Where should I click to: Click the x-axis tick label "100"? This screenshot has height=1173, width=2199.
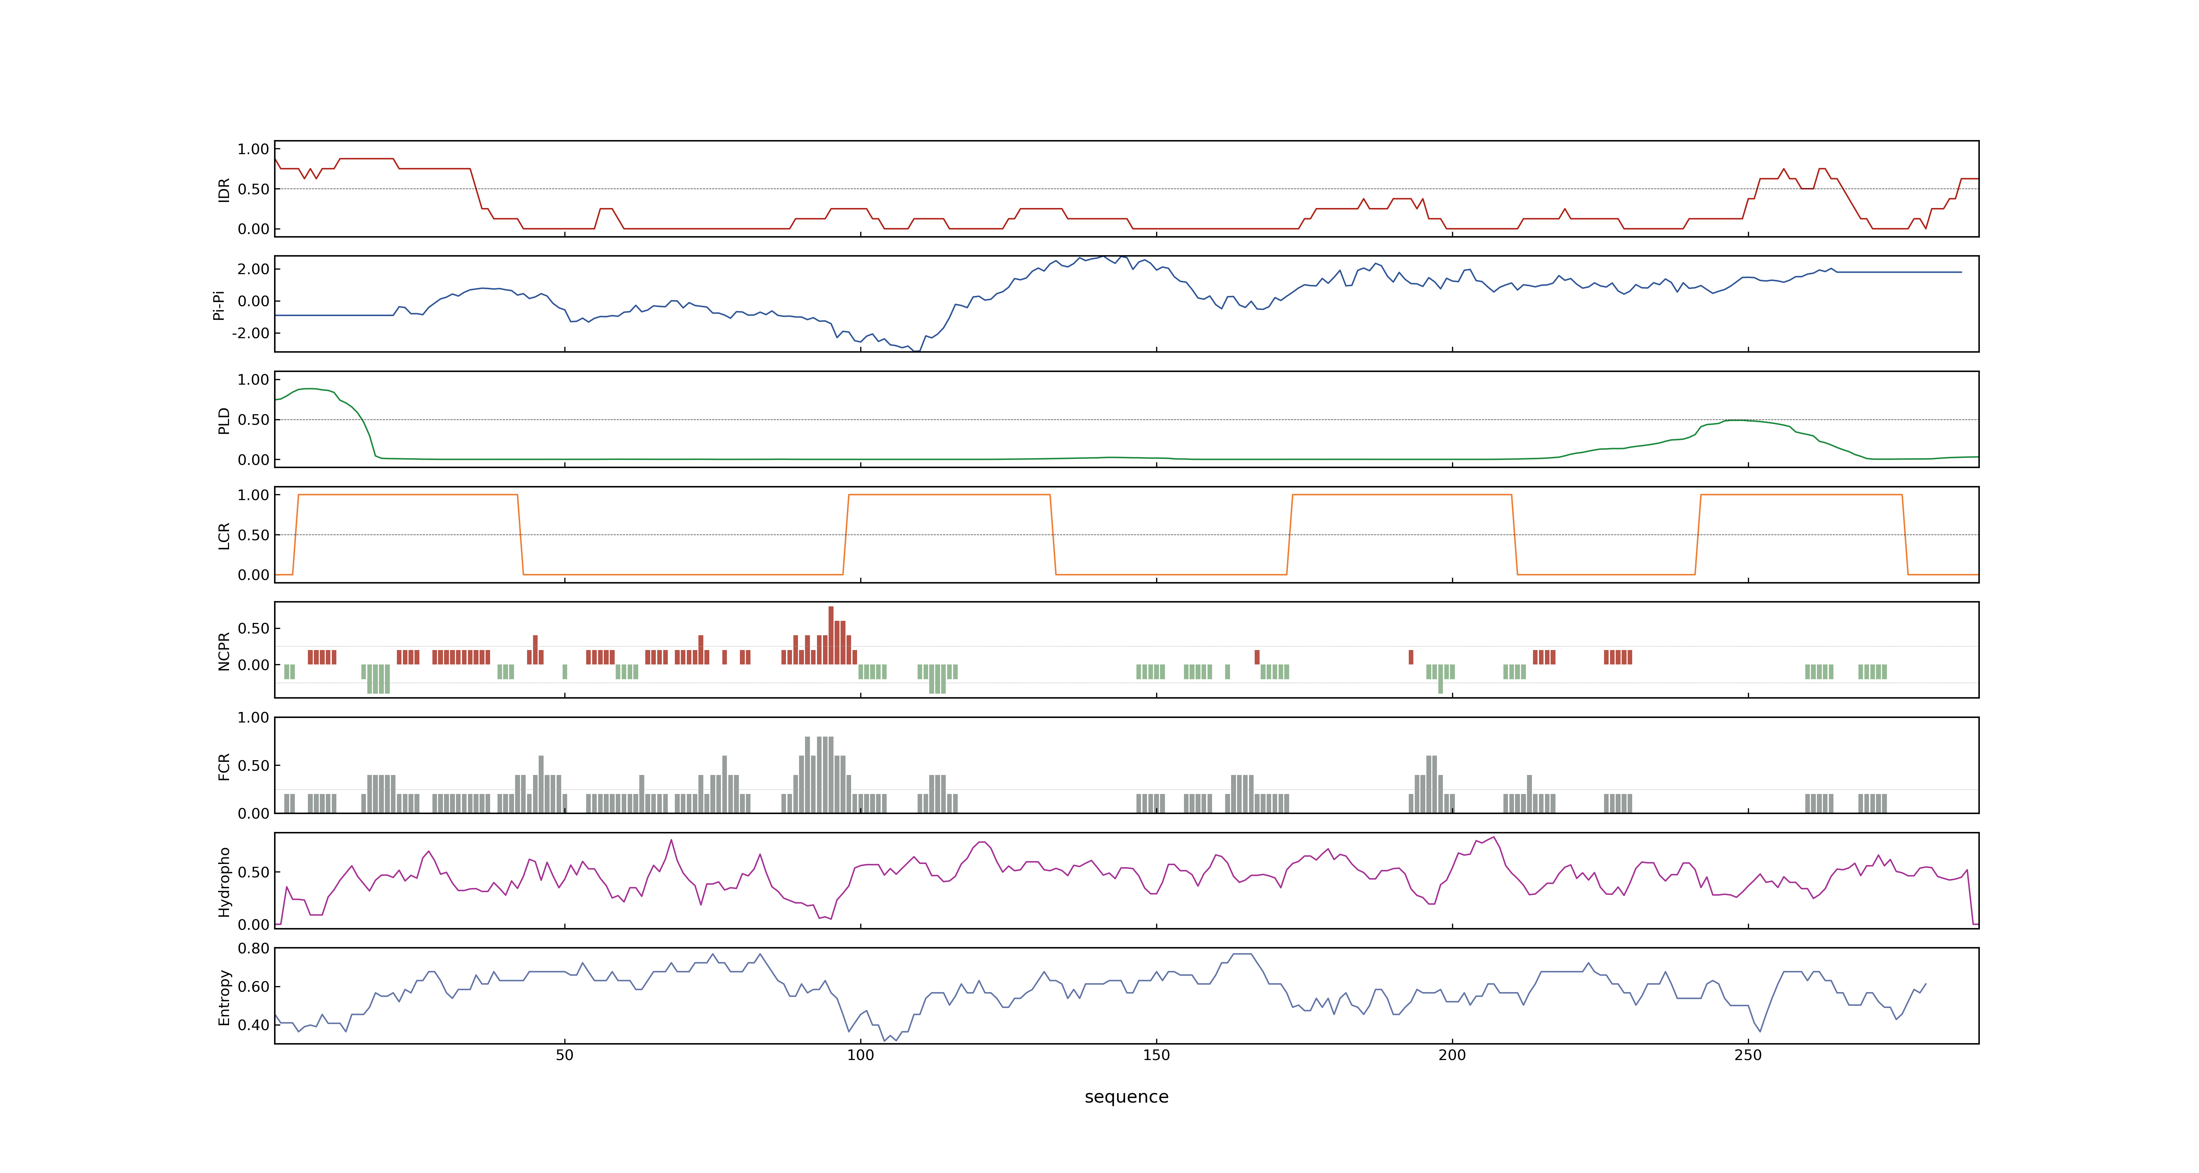861,1055
